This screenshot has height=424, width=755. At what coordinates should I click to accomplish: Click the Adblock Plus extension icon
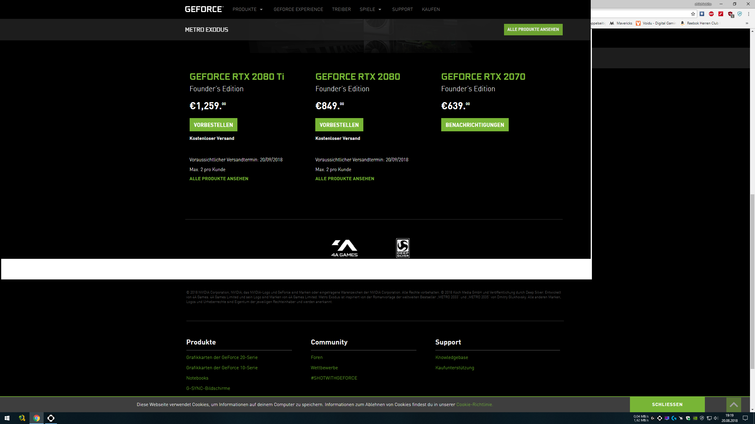(711, 14)
